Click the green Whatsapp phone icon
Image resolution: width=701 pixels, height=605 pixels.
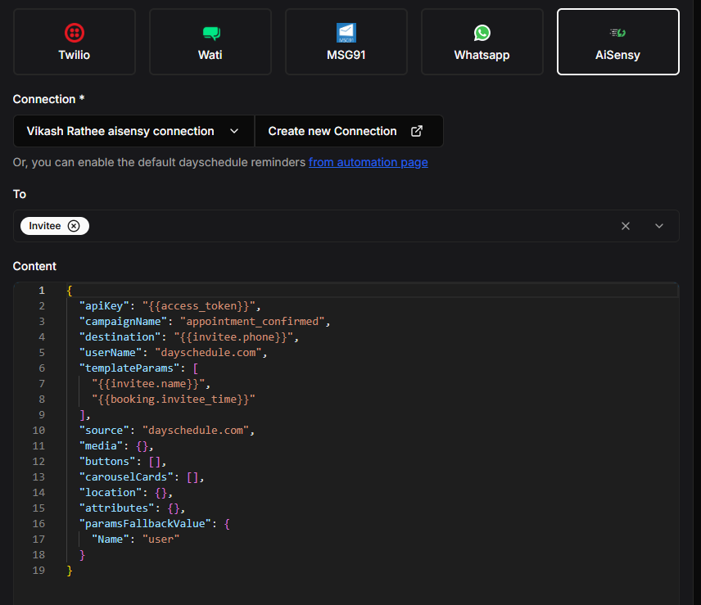pos(482,33)
